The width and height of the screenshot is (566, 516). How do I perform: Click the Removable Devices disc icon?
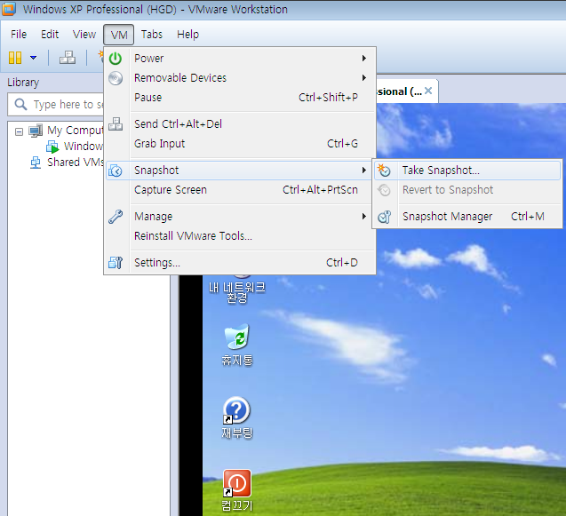(x=116, y=78)
